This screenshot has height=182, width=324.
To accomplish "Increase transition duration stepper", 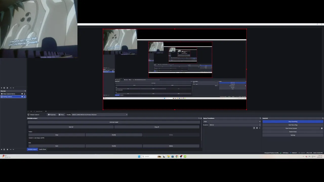I will coord(260,124).
